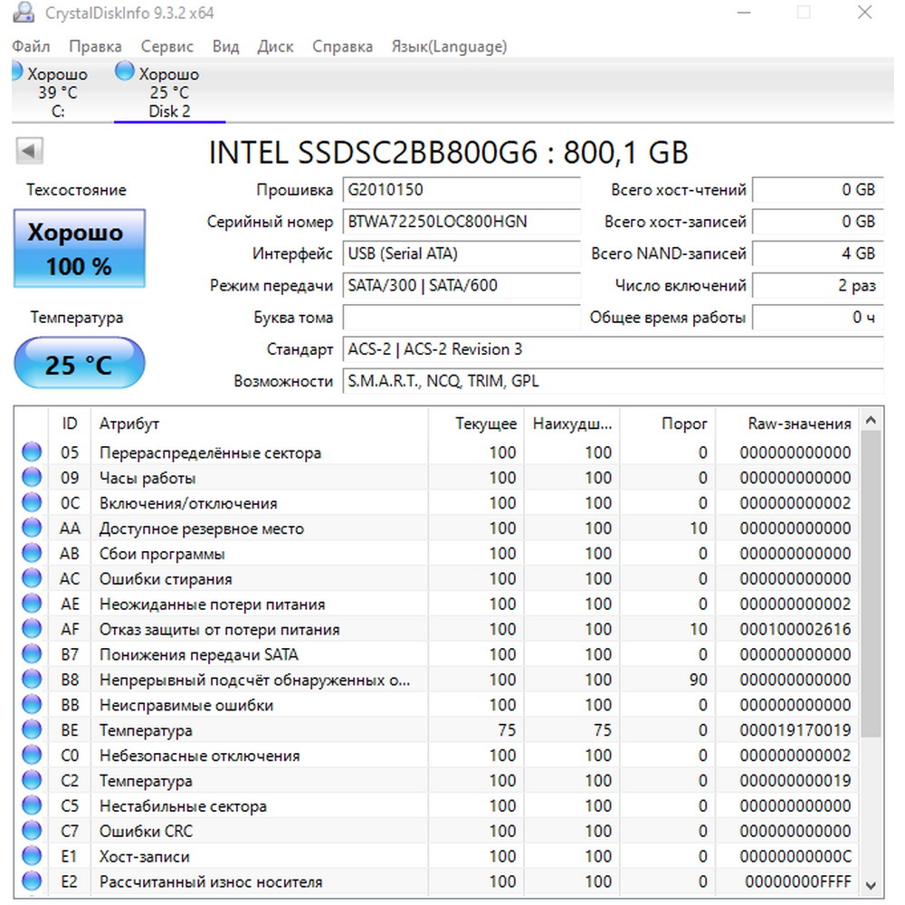
Task: Open the Справка menu
Action: [342, 46]
